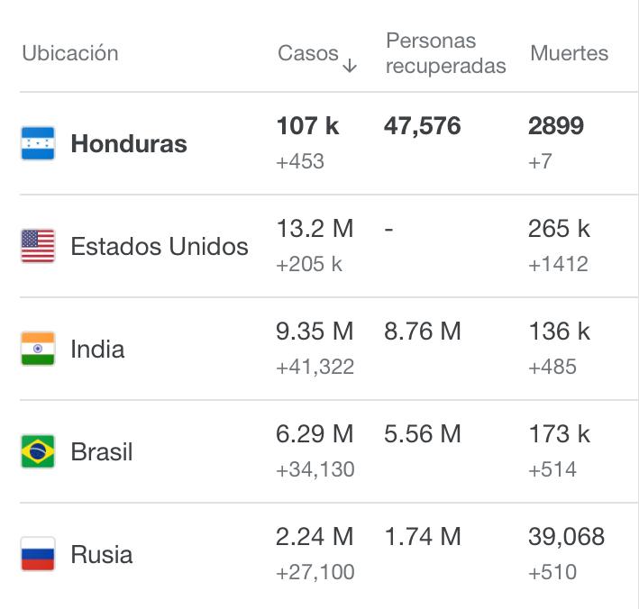This screenshot has height=609, width=639.
Task: Click Brasil cases value 6.29 M
Action: coord(315,433)
